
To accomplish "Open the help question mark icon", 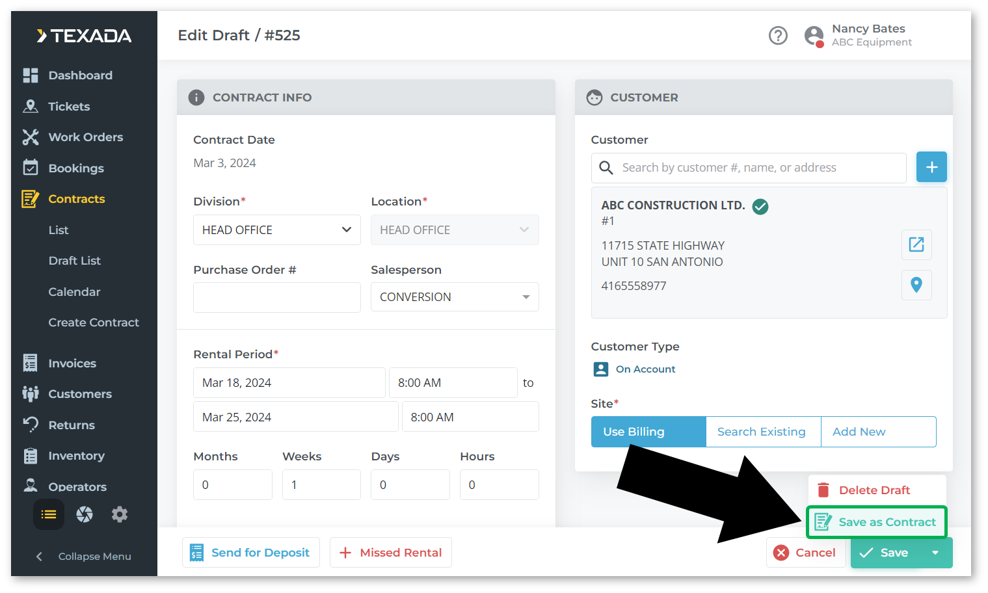I will point(778,35).
